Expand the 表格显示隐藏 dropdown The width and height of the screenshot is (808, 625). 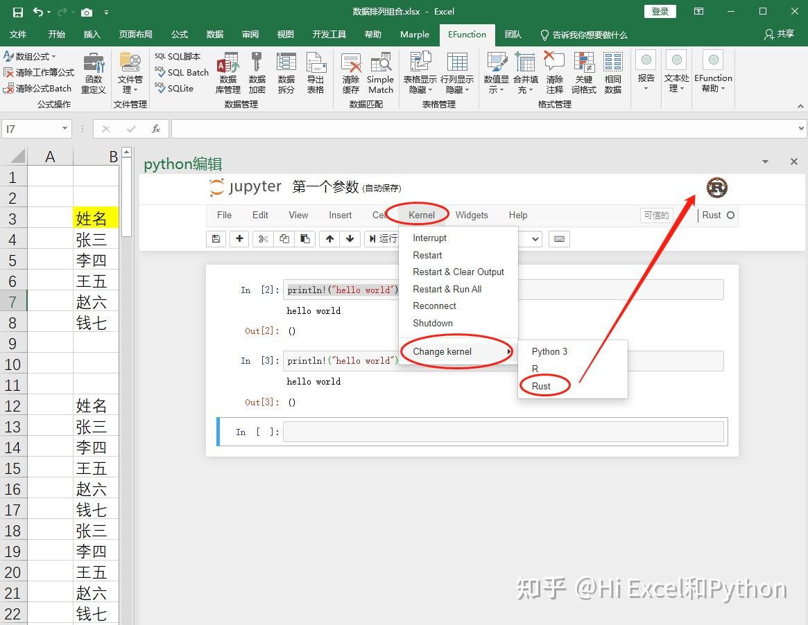(x=420, y=73)
